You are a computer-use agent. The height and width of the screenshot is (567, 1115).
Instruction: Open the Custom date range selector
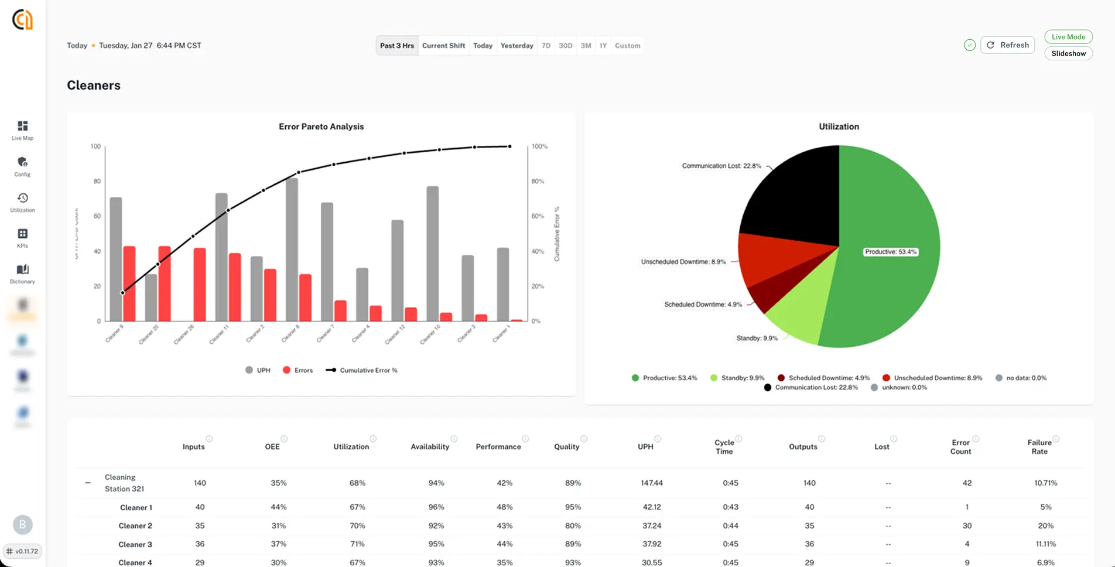[x=627, y=46]
